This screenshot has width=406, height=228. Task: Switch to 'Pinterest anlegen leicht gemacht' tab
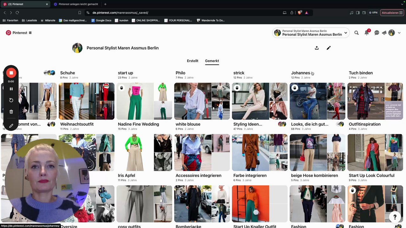pyautogui.click(x=75, y=4)
